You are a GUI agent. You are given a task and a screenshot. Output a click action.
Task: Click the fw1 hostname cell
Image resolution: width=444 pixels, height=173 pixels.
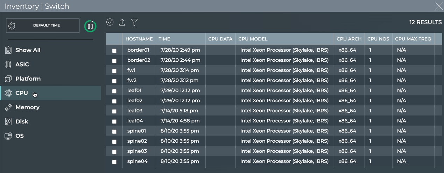point(132,70)
